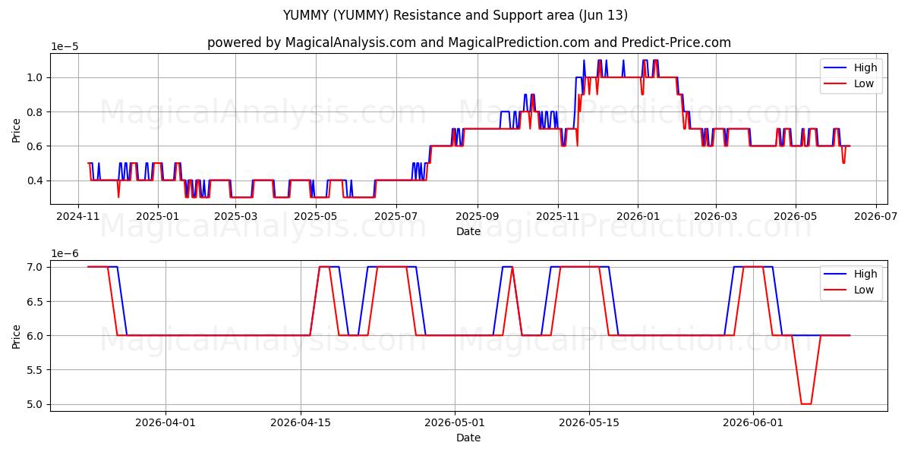
Task: Click the '2026-04-15' x-axis label in the bottom chart
Action: click(x=301, y=422)
